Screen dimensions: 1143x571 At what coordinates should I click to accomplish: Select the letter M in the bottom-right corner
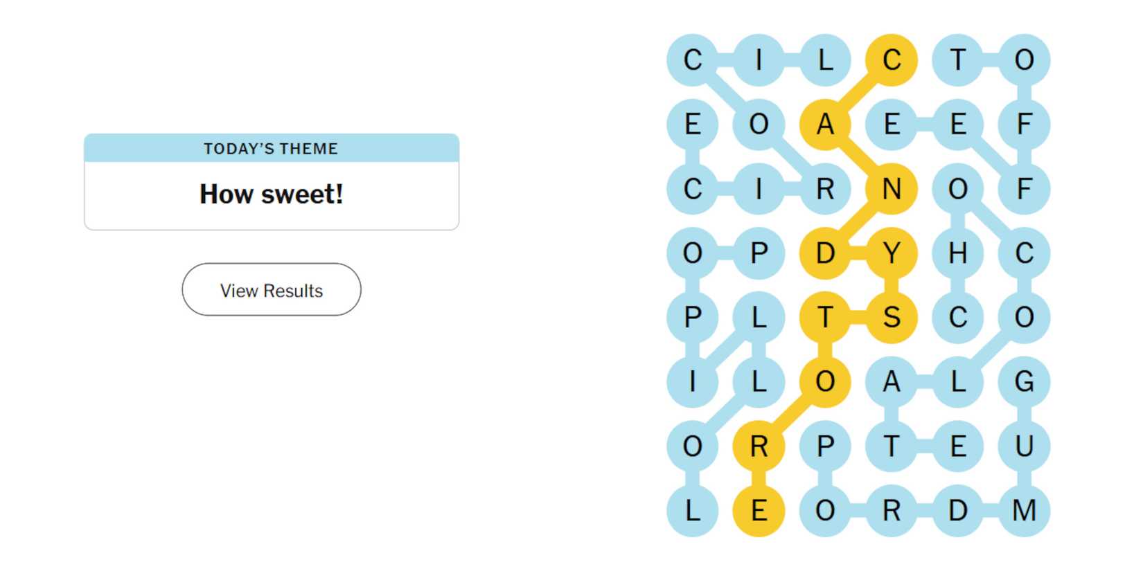coord(1023,511)
